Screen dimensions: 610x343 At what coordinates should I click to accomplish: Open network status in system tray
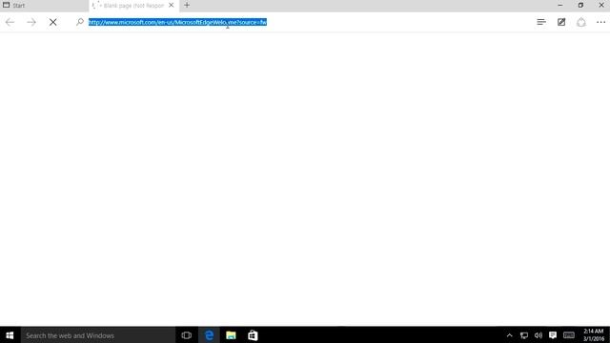click(x=524, y=335)
